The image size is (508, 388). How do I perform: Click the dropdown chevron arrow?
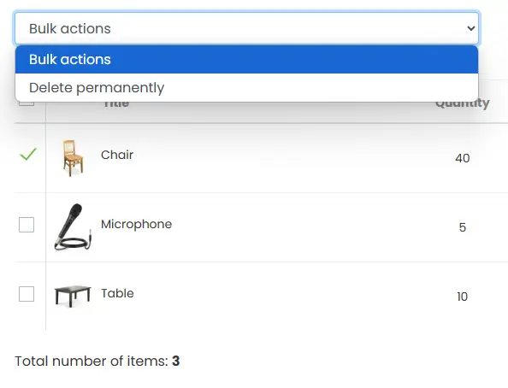point(471,28)
